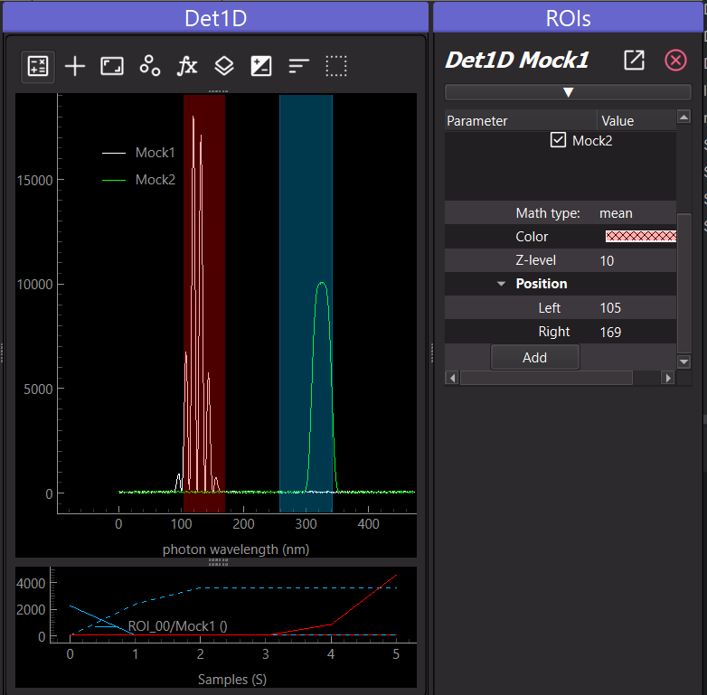
Task: Click the Det1D Mock1 panel title
Action: pyautogui.click(x=517, y=60)
